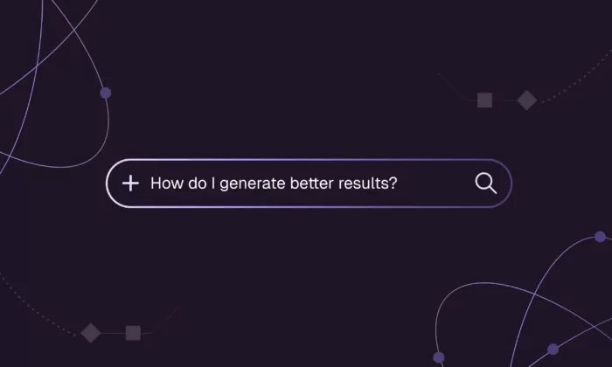Click the gray square in the top-right

484,100
